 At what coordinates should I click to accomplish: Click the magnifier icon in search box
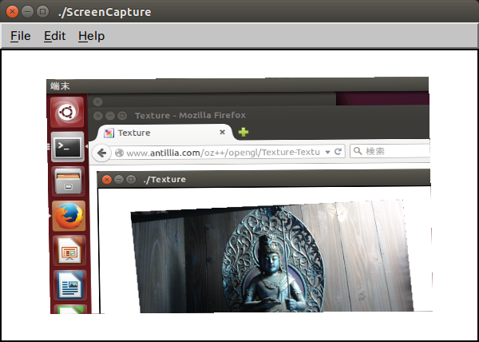358,151
